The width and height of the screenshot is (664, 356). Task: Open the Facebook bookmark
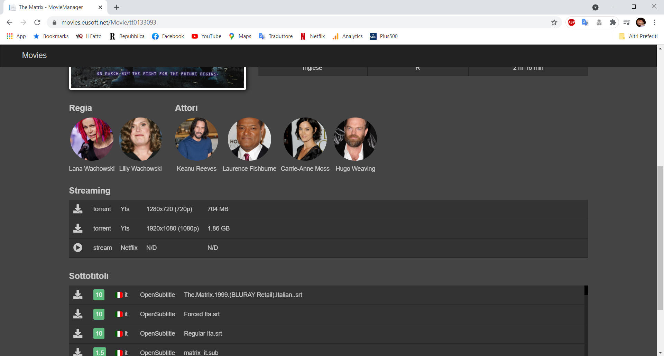coord(168,36)
